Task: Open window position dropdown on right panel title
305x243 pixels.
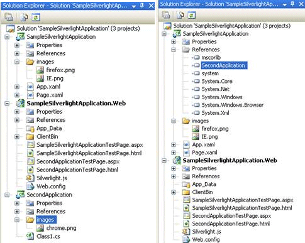Action: tap(285, 4)
